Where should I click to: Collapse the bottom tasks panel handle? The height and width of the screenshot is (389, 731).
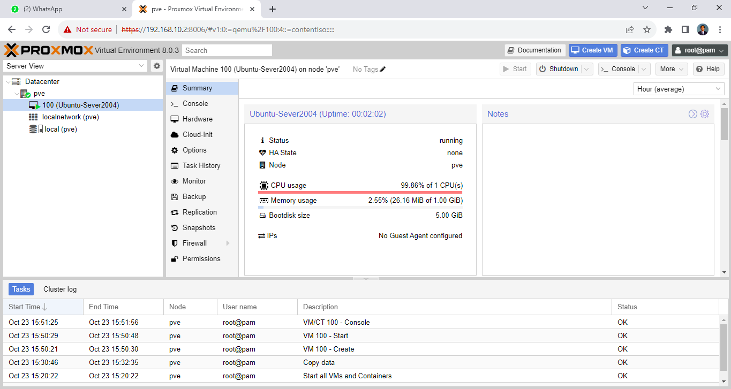(x=366, y=279)
